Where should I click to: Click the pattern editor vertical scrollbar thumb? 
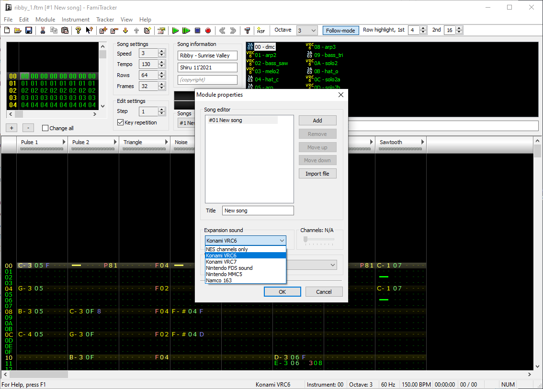(537, 151)
